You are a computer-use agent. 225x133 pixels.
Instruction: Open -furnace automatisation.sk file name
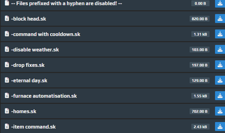point(44,96)
